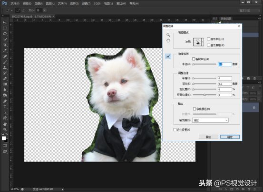Click the 半径 value input field
Viewport: 263px width, 192px height.
coord(225,64)
